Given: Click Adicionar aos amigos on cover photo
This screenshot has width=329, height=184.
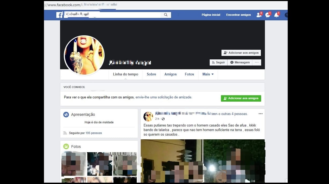Looking at the screenshot, I should pos(241,53).
